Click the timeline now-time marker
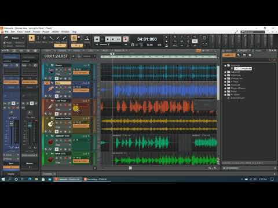The image size is (278, 208). (112, 54)
